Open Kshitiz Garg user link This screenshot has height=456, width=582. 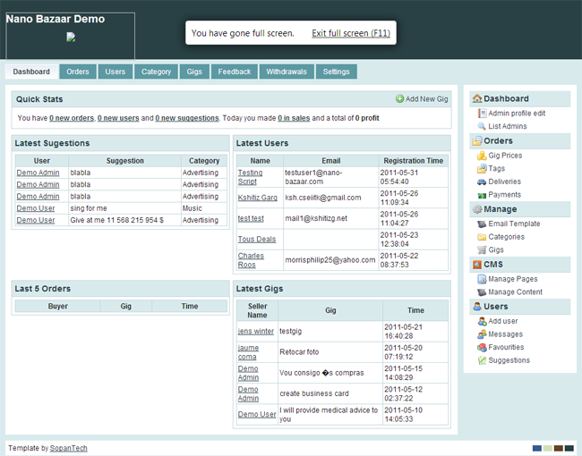pos(258,198)
